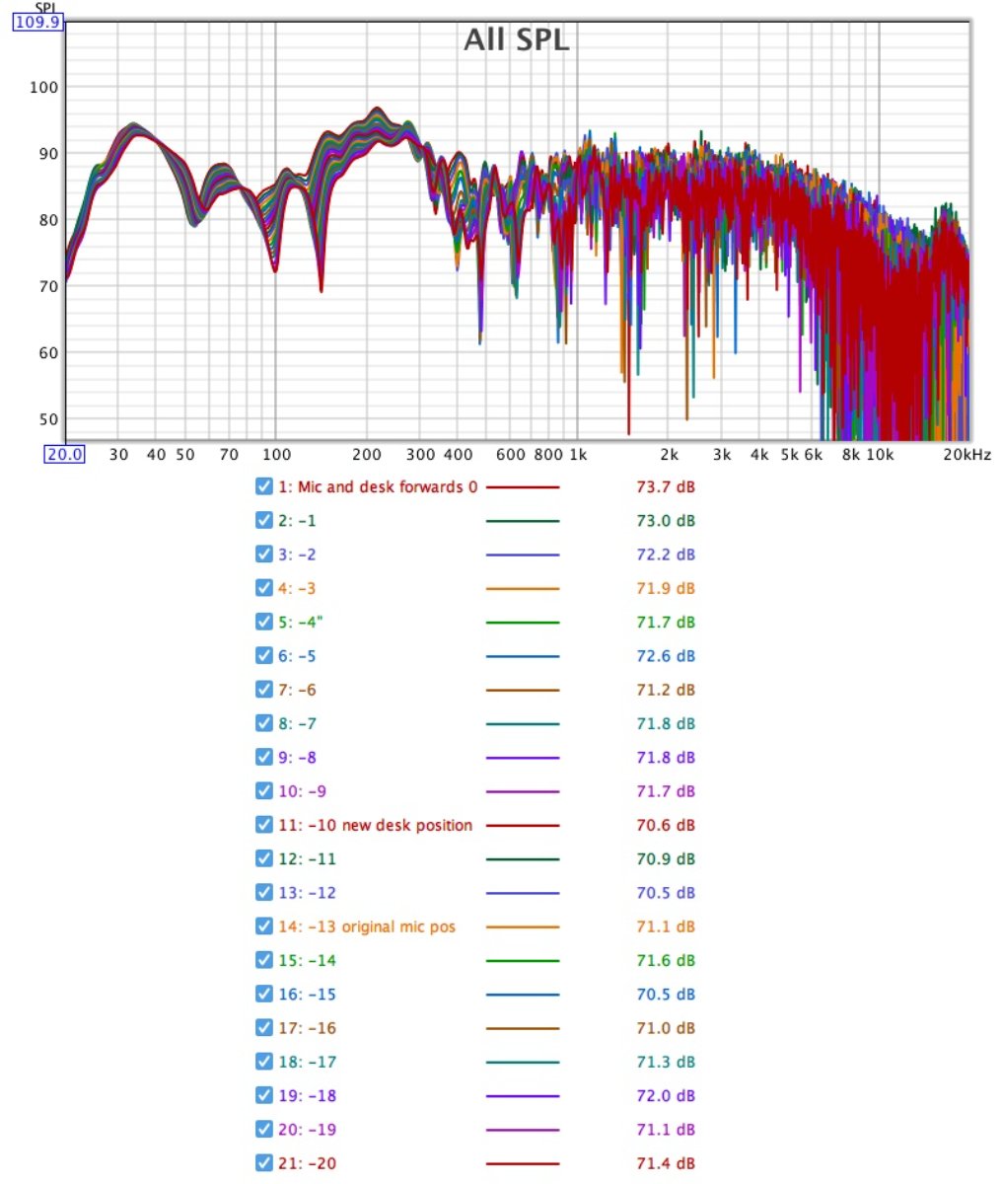
Task: Uncheck measurement 1 Mic and desk forwards 0
Action: pyautogui.click(x=263, y=486)
